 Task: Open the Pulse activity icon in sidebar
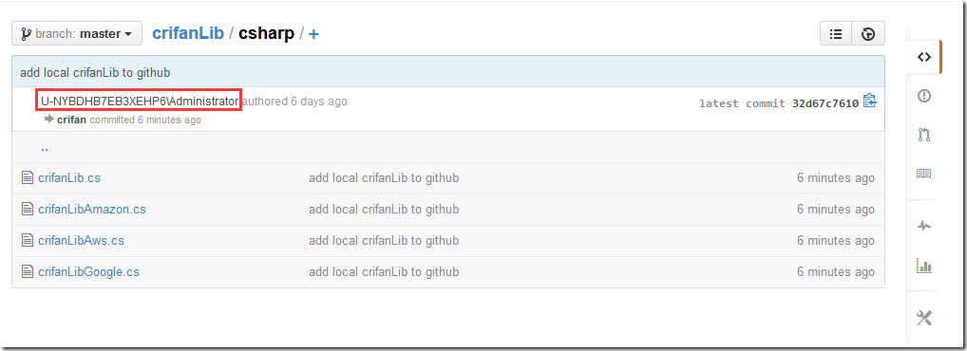pos(923,226)
